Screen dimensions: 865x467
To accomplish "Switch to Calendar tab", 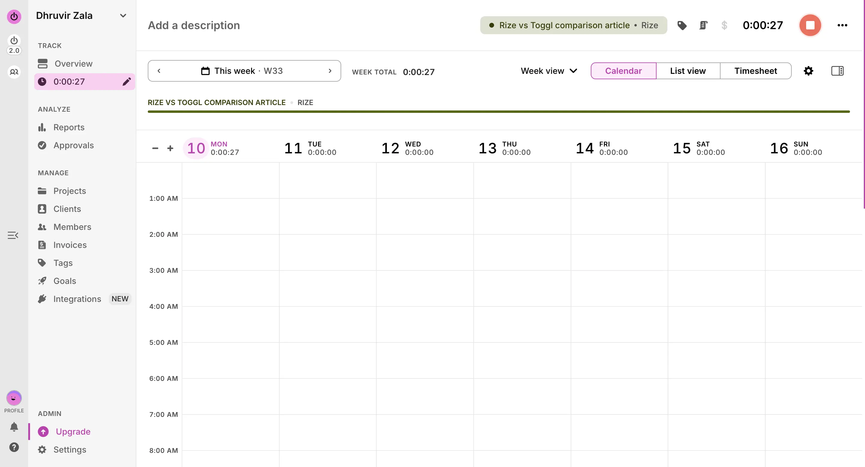I will pos(623,71).
